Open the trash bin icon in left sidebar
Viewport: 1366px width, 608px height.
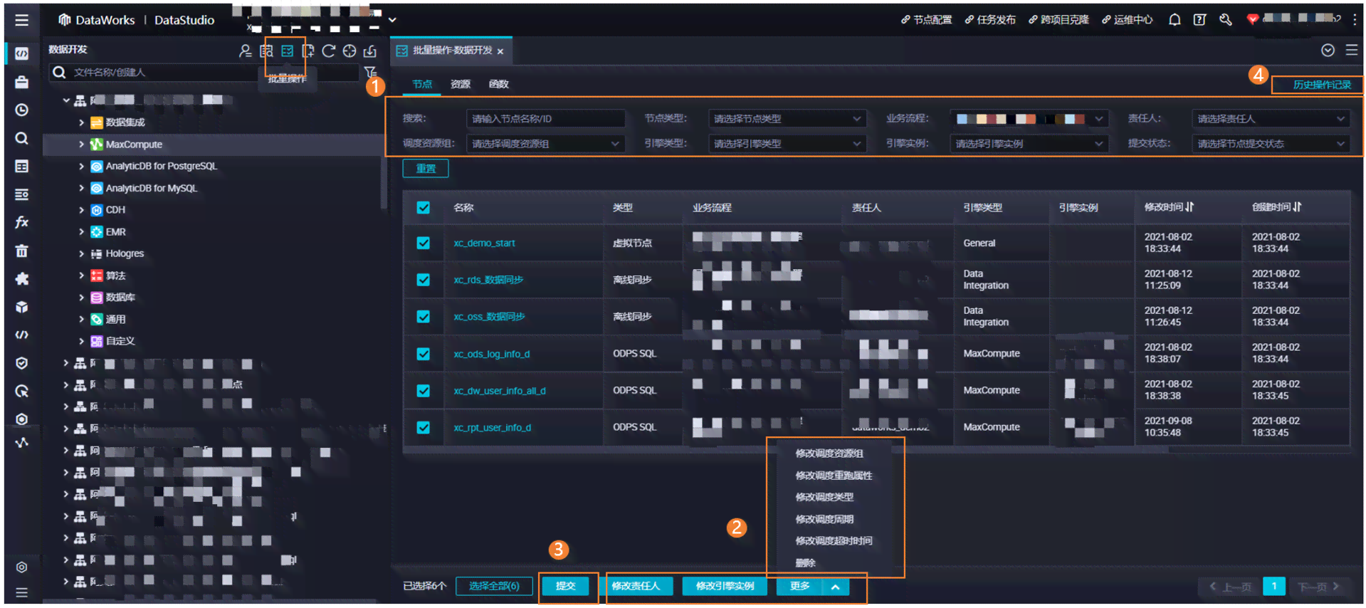coord(22,251)
